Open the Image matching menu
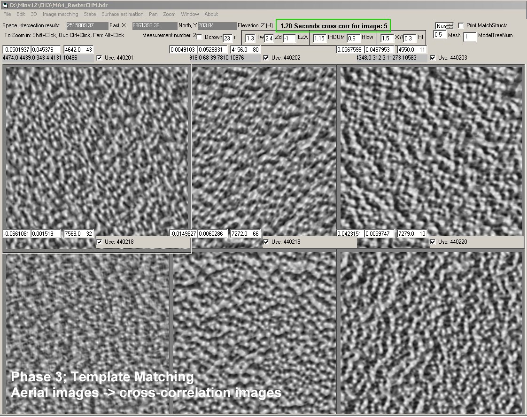This screenshot has height=417, width=527. (60, 14)
